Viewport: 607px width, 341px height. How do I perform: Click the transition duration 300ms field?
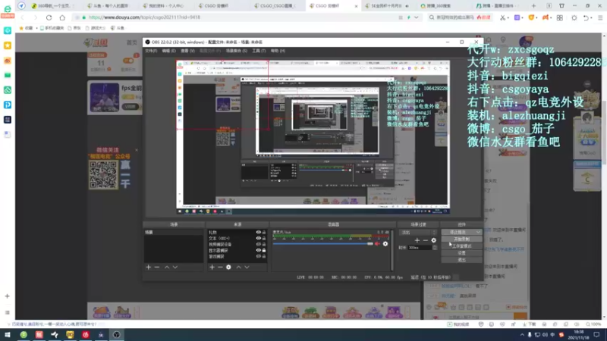coord(420,248)
